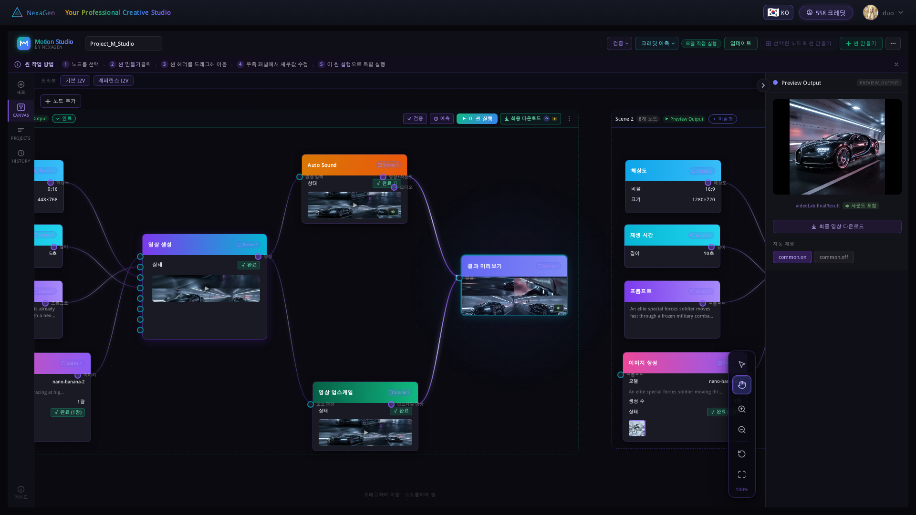Fit canvas to screen icon

point(742,474)
